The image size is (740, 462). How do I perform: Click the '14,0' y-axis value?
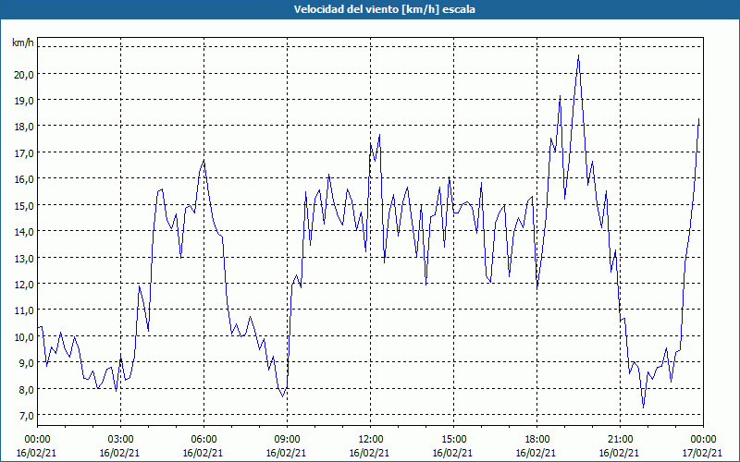click(25, 232)
